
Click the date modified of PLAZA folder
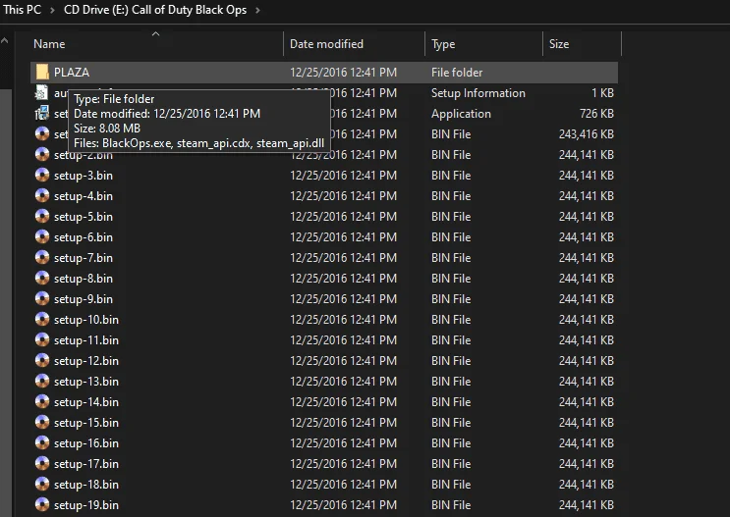[343, 72]
